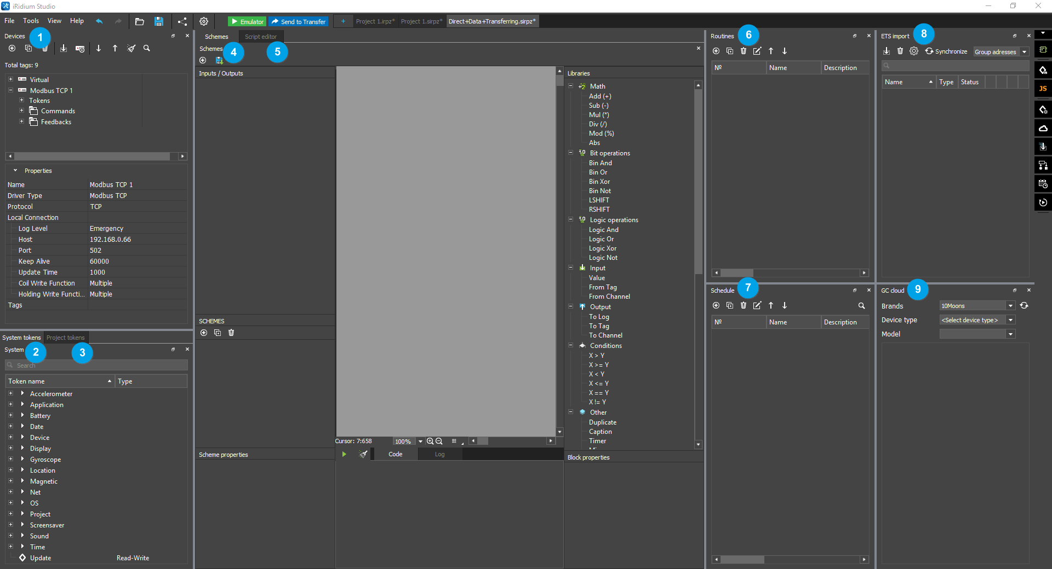Expand the Accelerometer group in System tokens
The image size is (1052, 569).
[x=10, y=393]
